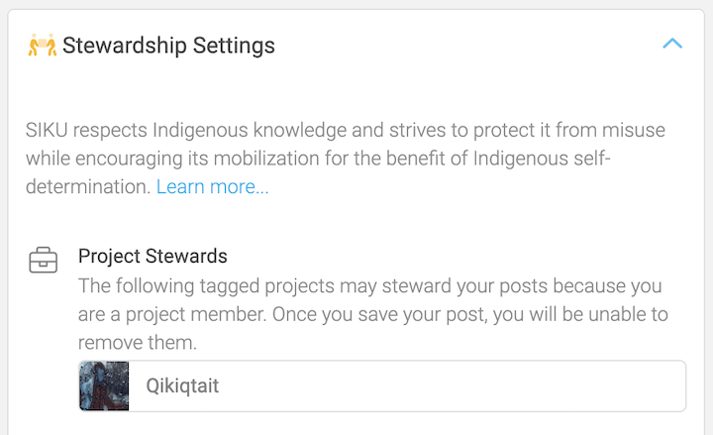Click the Project Stewards label
This screenshot has height=435, width=713.
click(153, 257)
